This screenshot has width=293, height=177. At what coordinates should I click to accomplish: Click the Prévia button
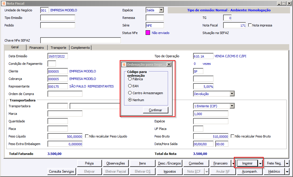click(x=89, y=163)
